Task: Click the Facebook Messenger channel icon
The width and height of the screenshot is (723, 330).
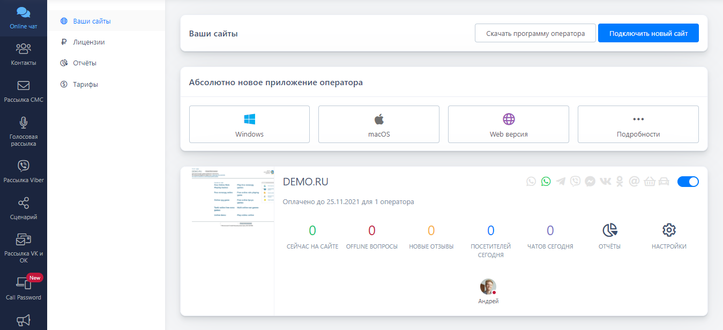Action: [x=590, y=182]
